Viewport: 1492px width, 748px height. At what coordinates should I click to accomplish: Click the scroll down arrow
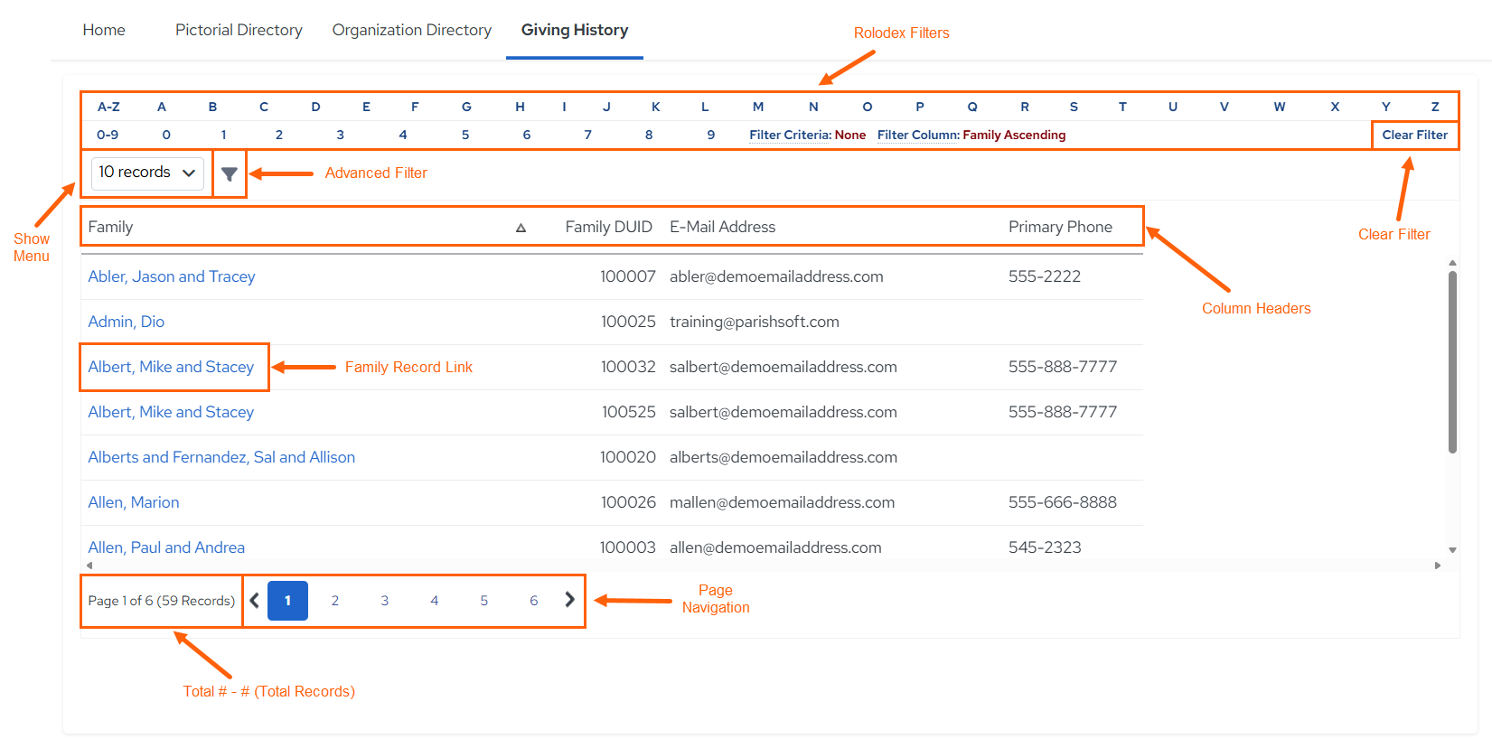(1452, 549)
